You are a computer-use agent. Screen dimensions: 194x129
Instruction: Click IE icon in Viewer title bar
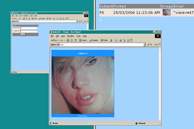51,32
